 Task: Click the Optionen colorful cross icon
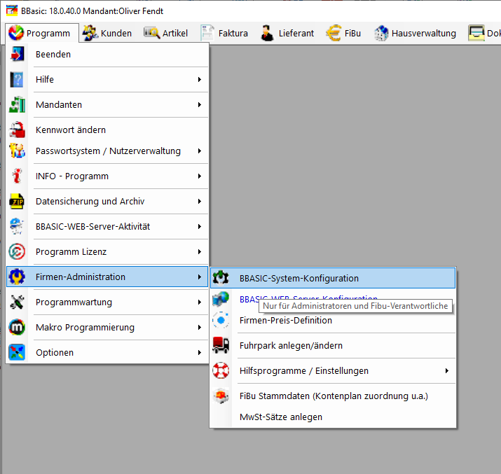(x=17, y=353)
